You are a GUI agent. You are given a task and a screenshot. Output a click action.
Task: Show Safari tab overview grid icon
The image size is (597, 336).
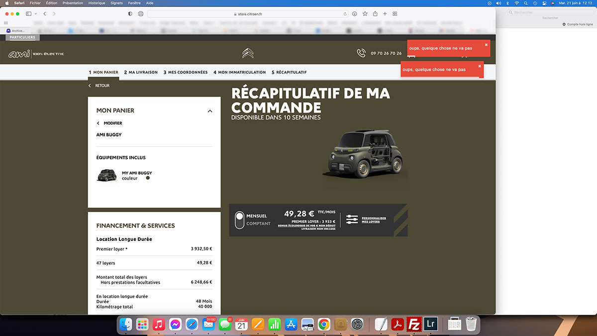(395, 14)
